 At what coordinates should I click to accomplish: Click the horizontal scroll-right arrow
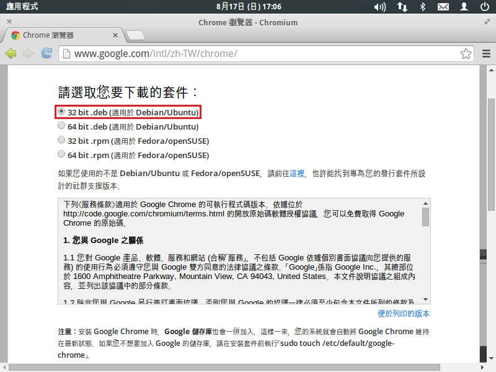click(482, 367)
